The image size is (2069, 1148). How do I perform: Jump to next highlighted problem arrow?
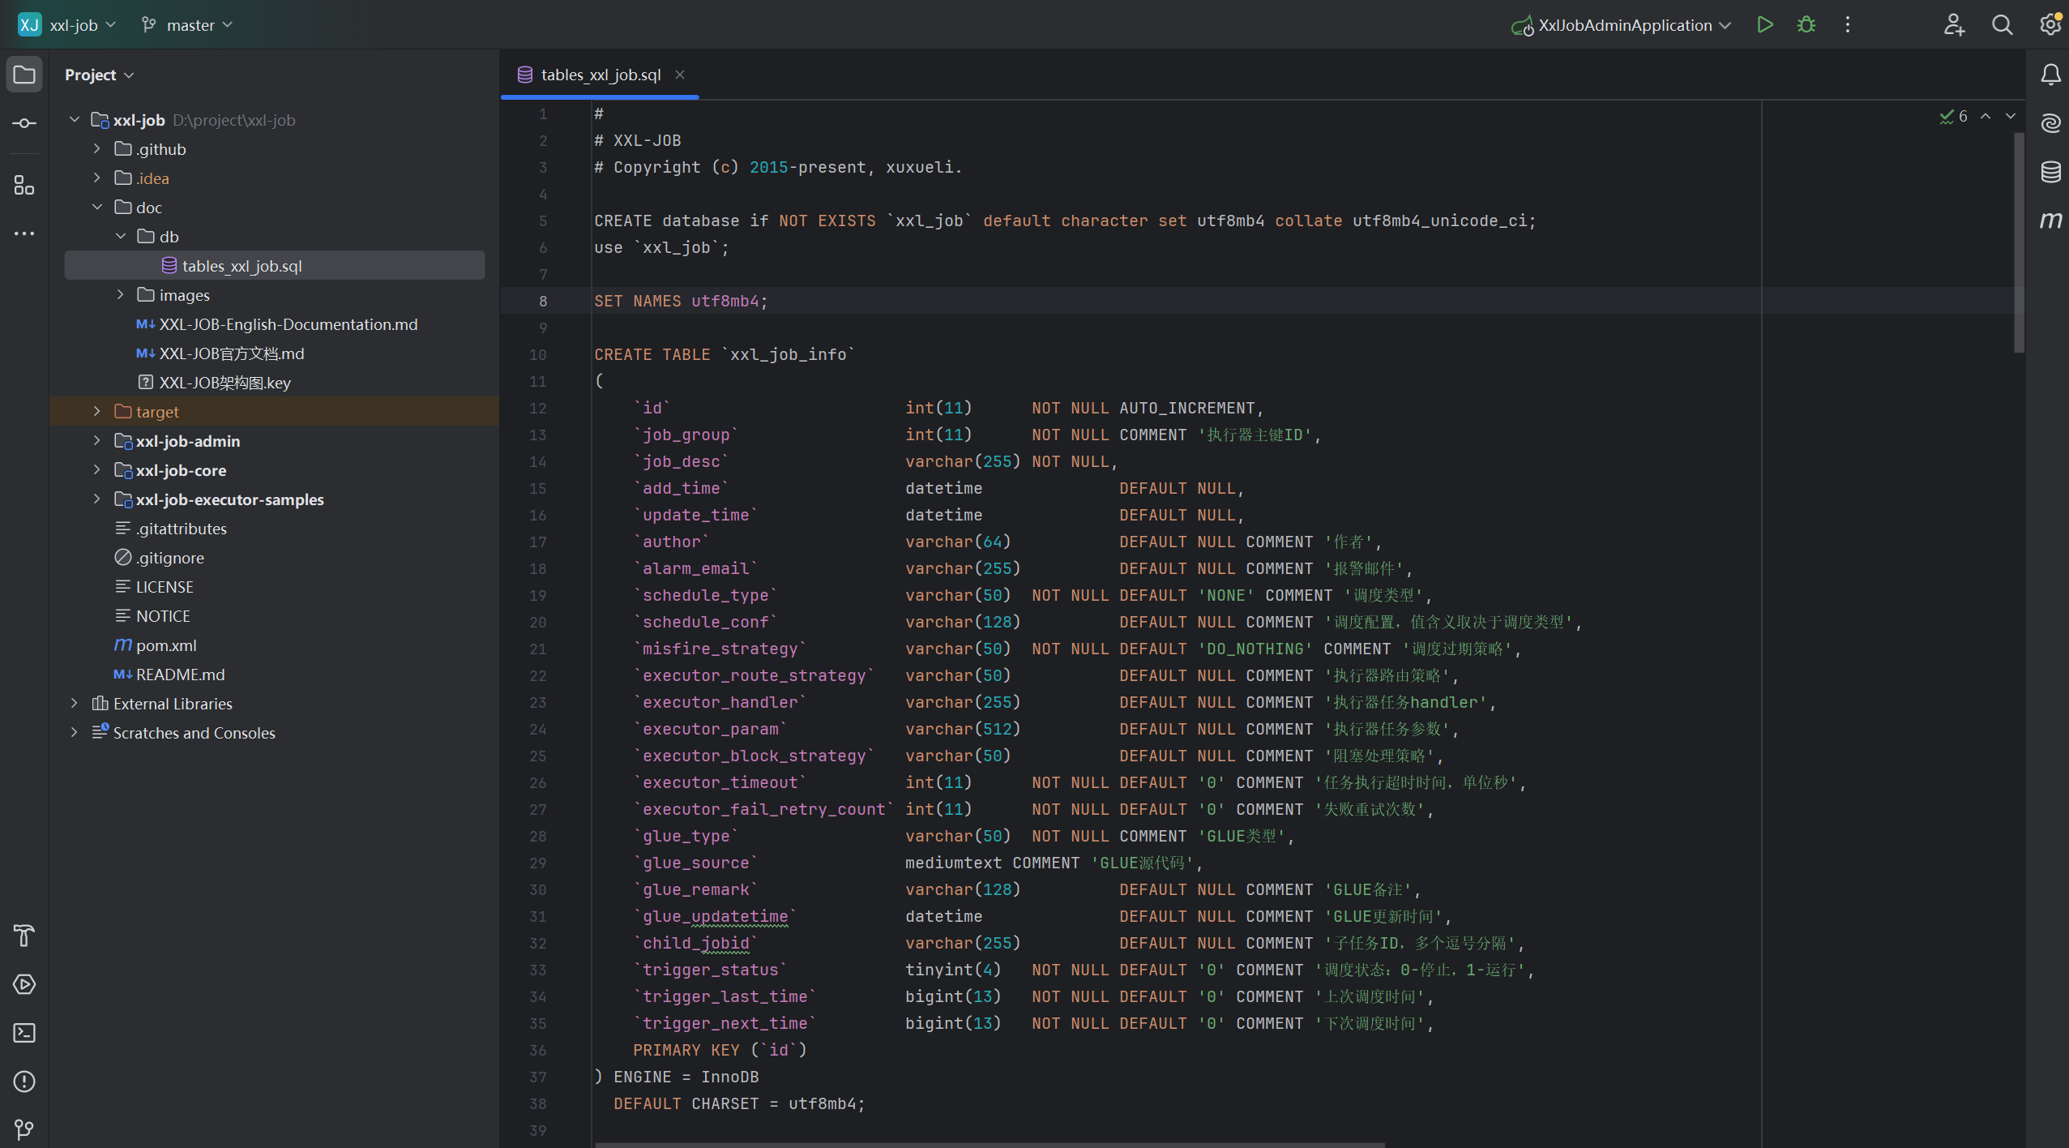click(x=2011, y=116)
